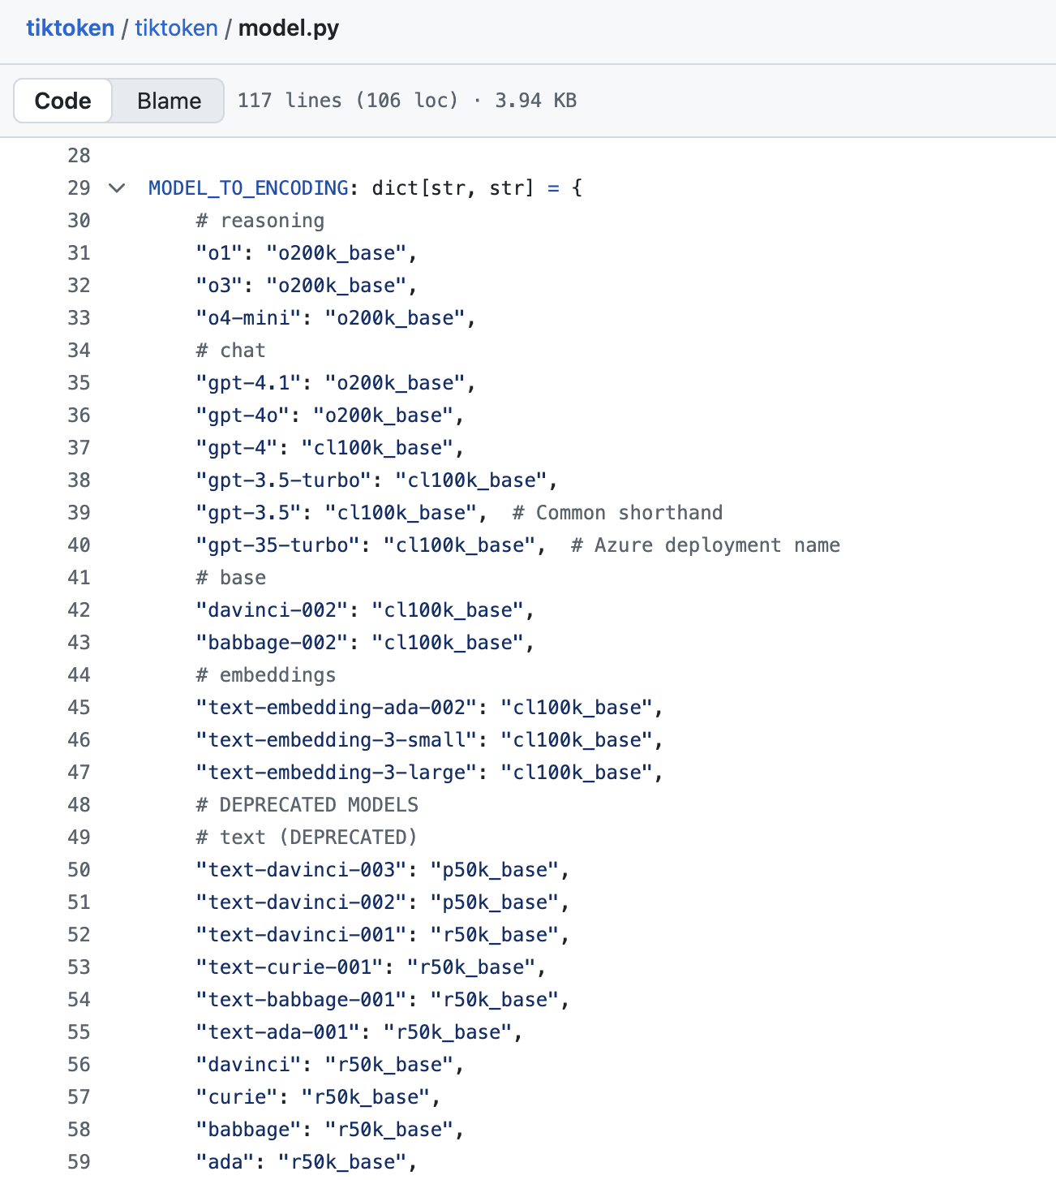The height and width of the screenshot is (1180, 1056).
Task: Click the "davinci-002" key string
Action: click(x=273, y=610)
